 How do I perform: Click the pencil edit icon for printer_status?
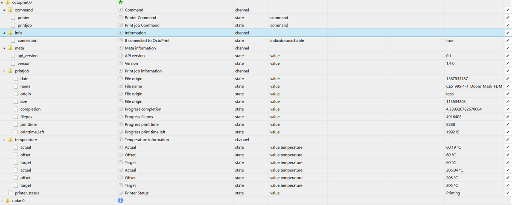508,193
